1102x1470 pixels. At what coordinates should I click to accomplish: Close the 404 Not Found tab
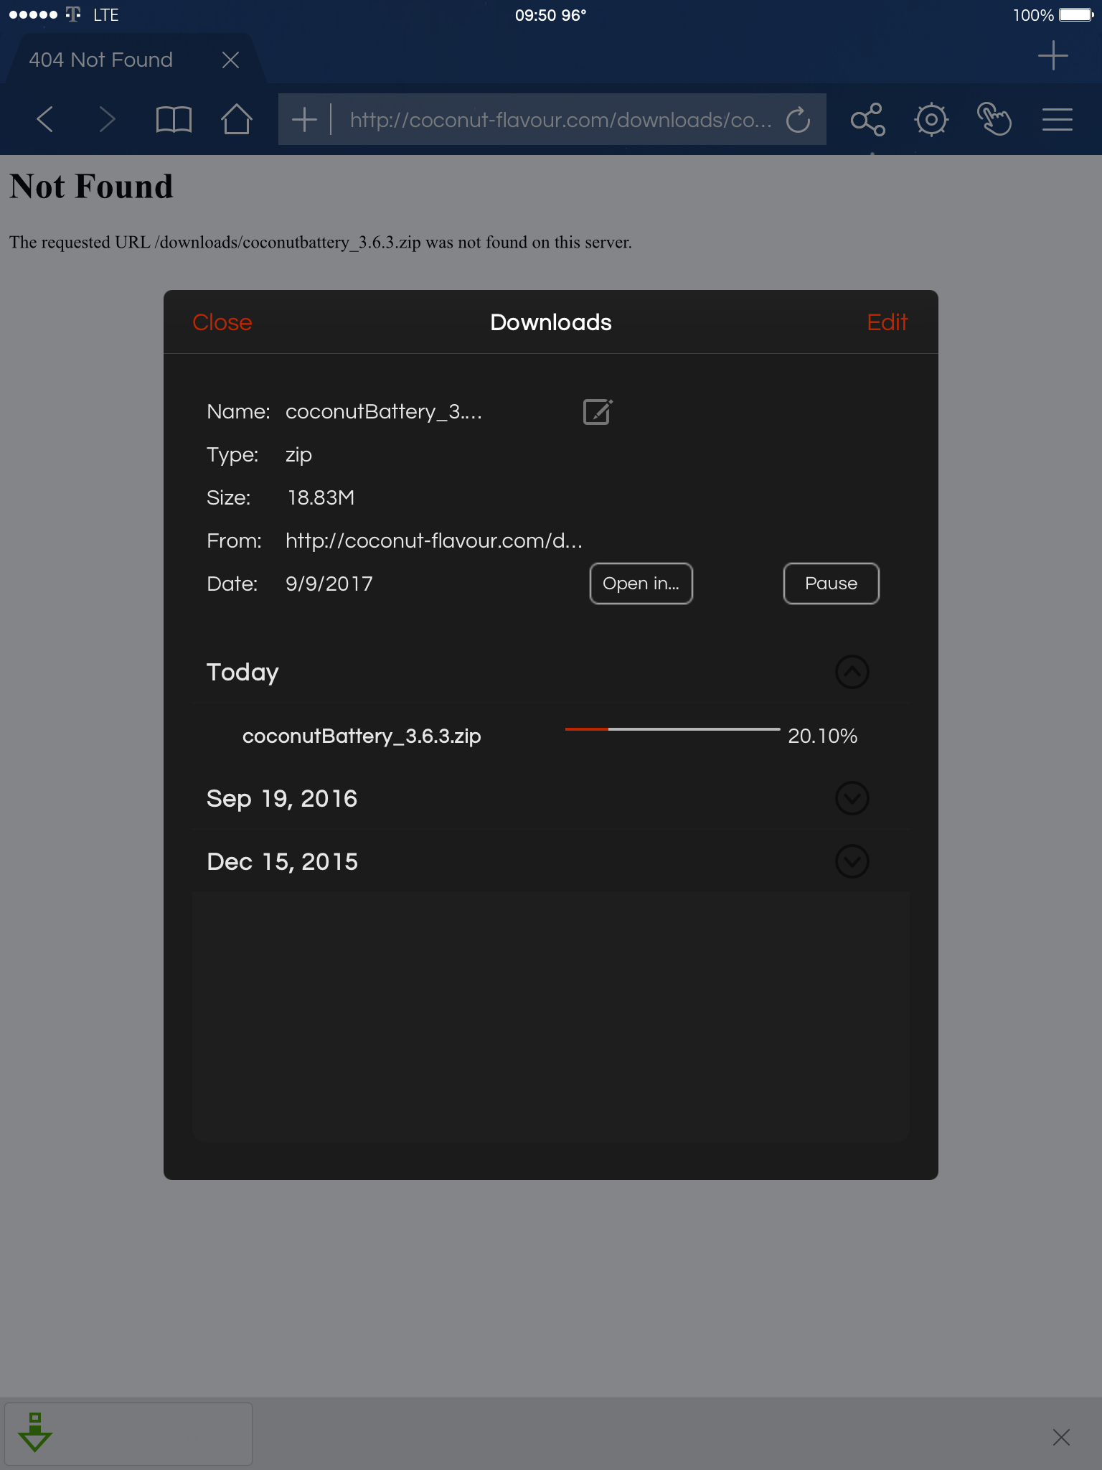230,60
